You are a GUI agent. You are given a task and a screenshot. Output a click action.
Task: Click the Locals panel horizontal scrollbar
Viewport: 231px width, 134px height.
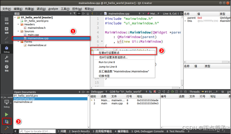point(207,62)
